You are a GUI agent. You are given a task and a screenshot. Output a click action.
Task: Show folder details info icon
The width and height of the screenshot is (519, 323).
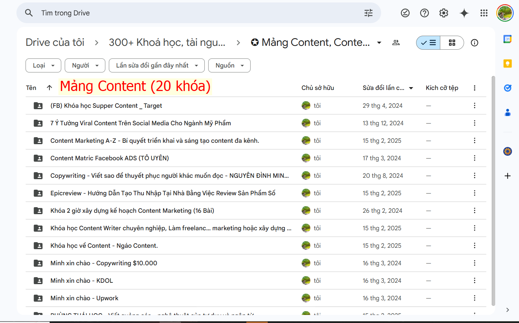tap(475, 43)
